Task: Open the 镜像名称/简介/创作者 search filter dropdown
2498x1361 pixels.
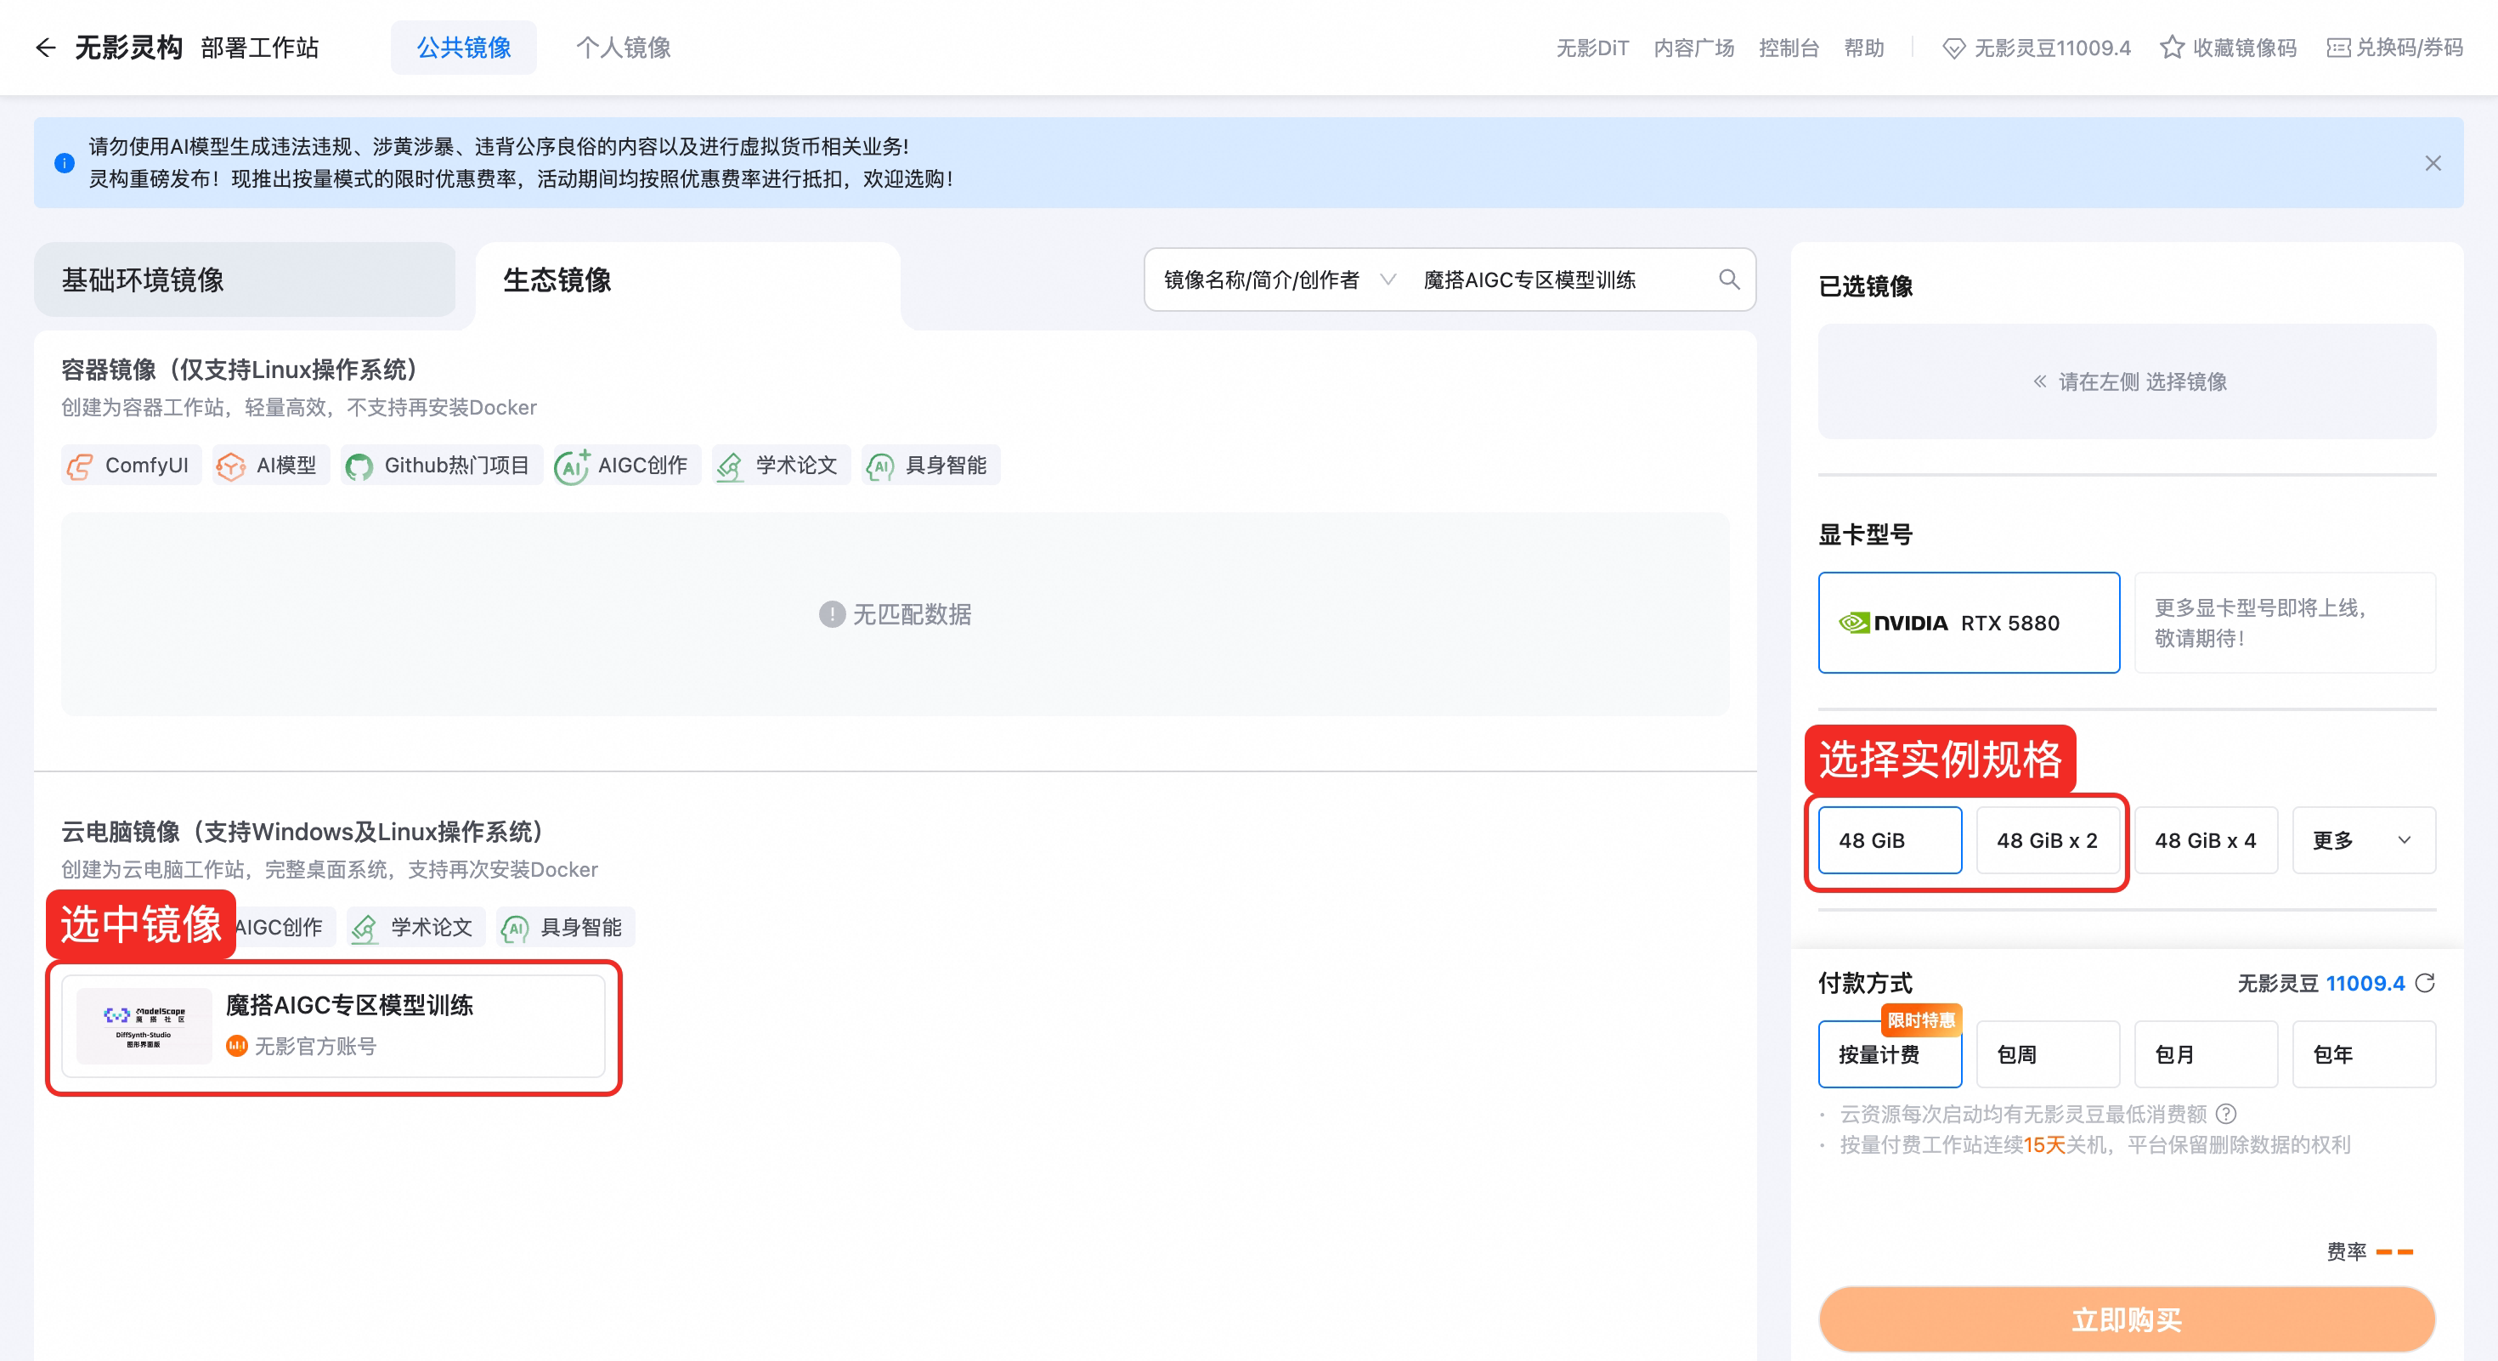Action: [1279, 280]
